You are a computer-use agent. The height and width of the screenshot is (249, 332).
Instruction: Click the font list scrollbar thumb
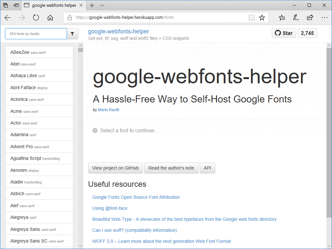pos(80,50)
